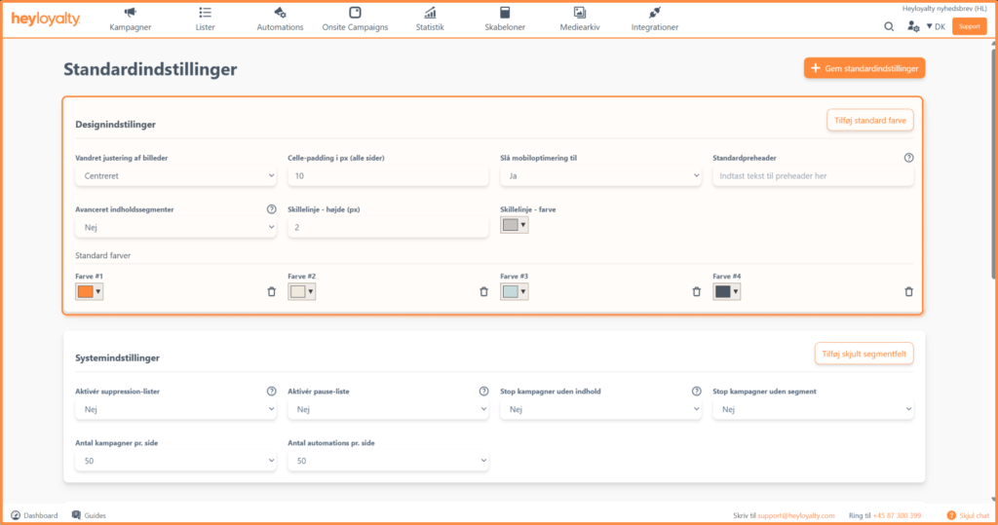Open Vandret justering af billeder dropdown
Viewport: 998px width, 525px height.
tap(175, 176)
